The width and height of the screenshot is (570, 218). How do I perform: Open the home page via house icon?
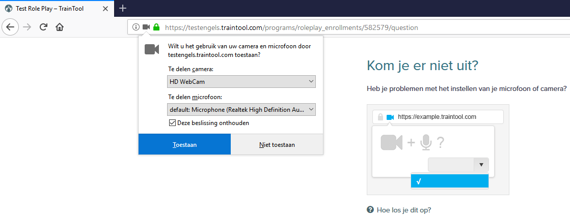(x=59, y=27)
